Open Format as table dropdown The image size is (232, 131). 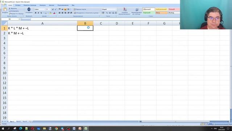click(x=137, y=11)
